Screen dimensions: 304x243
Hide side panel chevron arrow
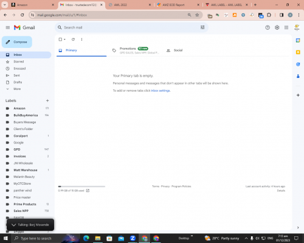[x=298, y=227]
